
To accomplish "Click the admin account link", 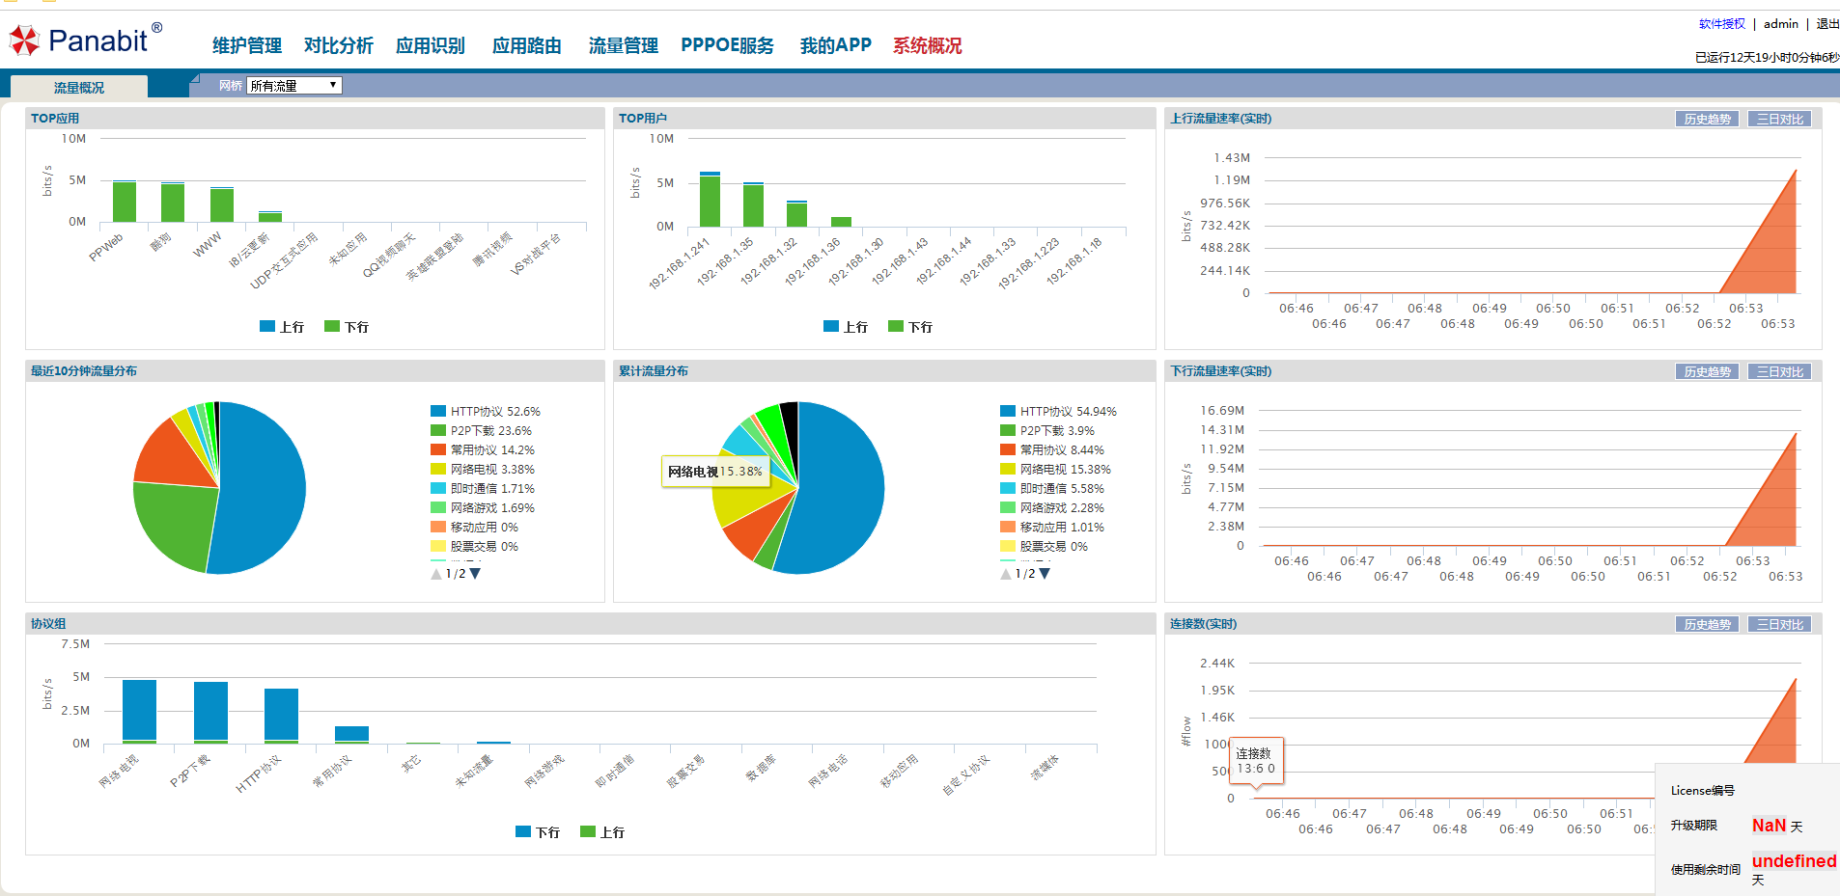I will tap(1781, 24).
